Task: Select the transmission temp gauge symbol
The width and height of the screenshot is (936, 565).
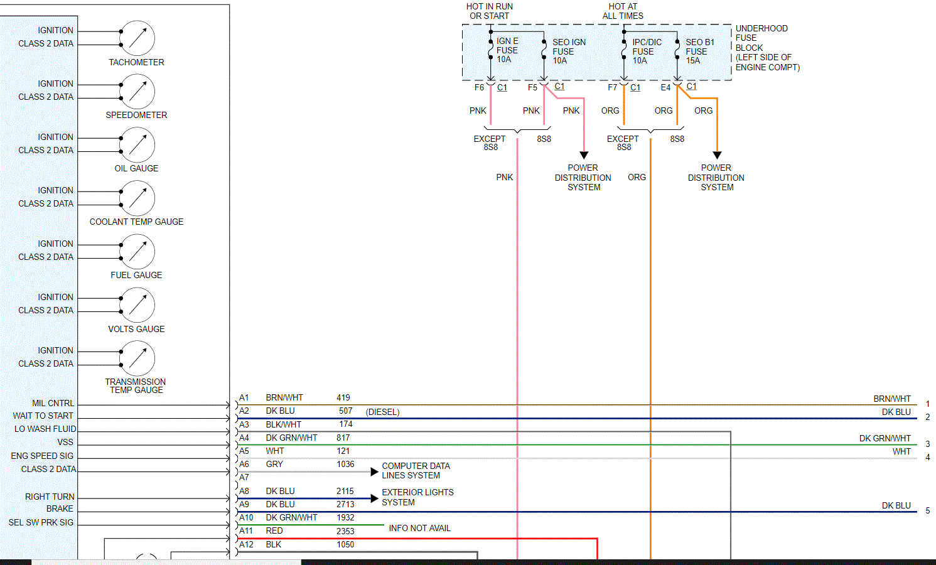Action: pos(137,358)
